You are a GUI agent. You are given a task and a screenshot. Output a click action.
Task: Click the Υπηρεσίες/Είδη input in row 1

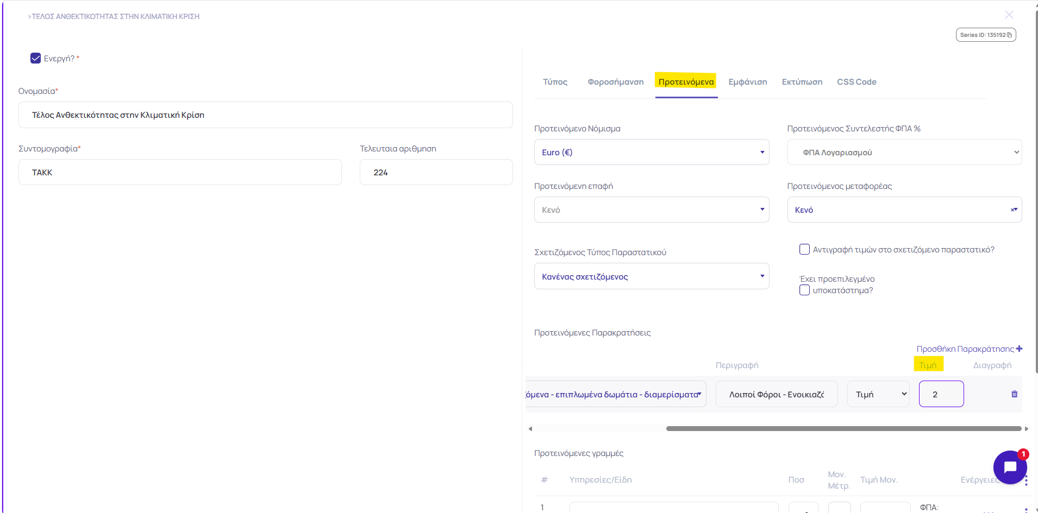tap(674, 508)
